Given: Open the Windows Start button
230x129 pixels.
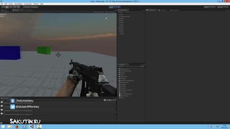Looking at the screenshot, I should [3, 126].
